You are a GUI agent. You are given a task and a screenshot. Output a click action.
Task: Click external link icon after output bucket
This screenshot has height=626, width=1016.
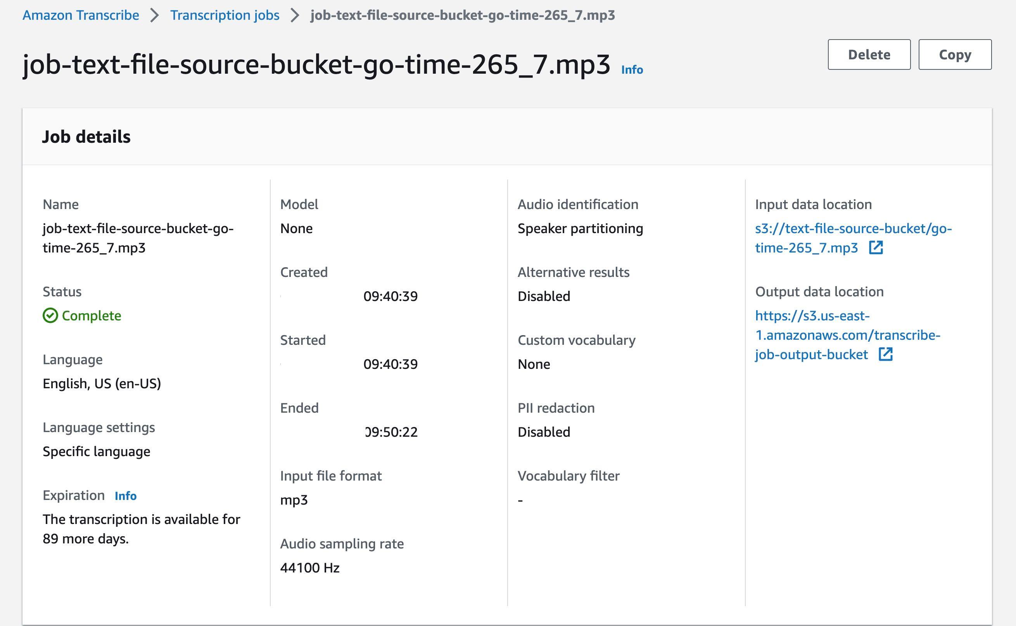[885, 354]
